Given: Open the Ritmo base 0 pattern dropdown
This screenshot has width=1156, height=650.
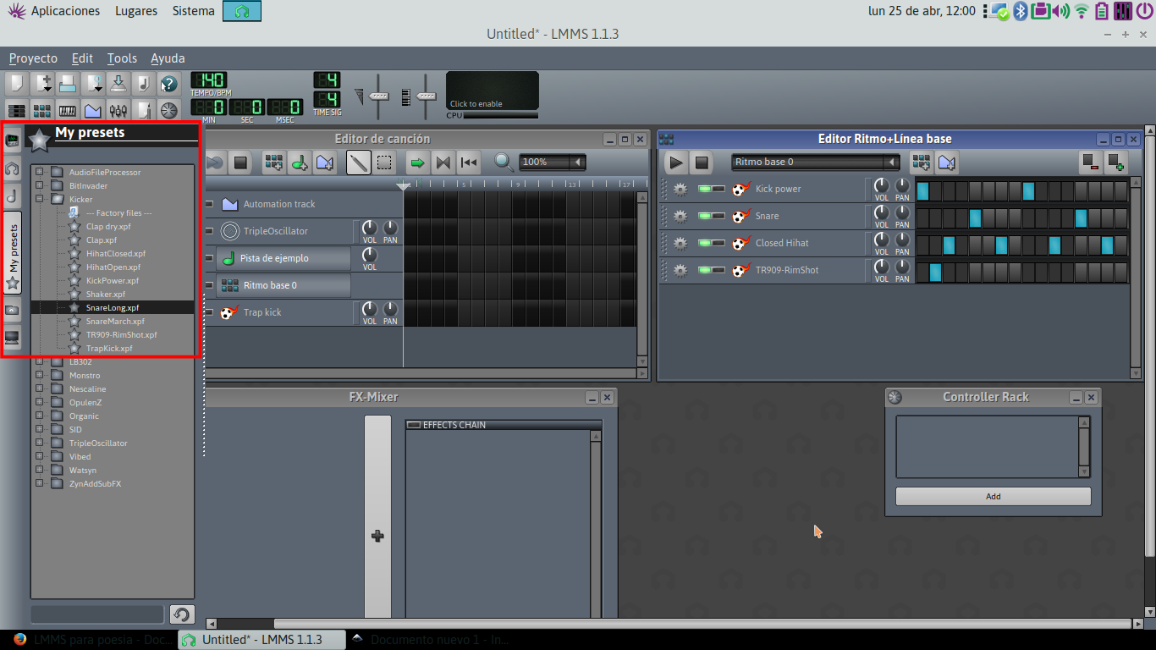Looking at the screenshot, I should [814, 161].
